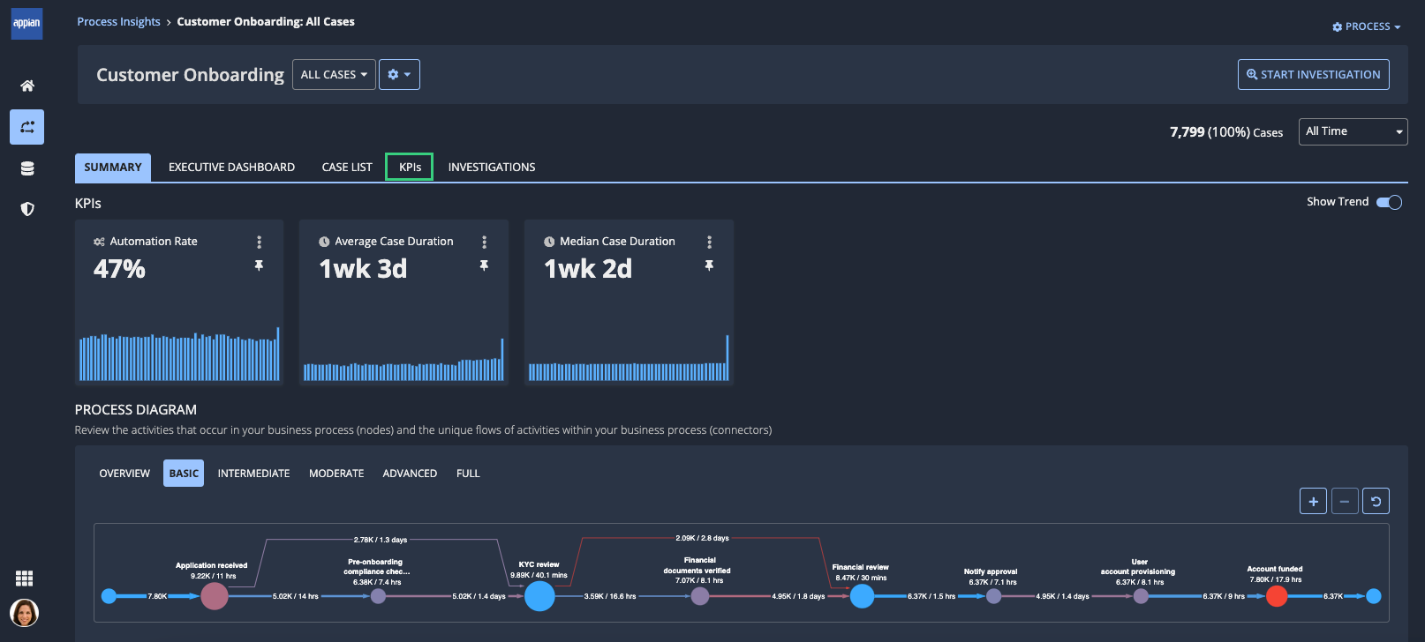Open Average Case Duration options menu
This screenshot has height=642, width=1425.
coord(484,242)
